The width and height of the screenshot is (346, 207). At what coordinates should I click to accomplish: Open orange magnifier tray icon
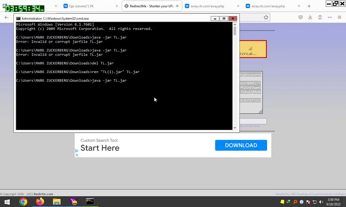click(x=295, y=202)
